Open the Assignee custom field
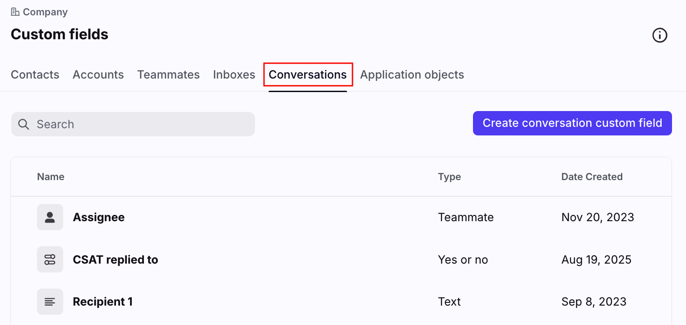The width and height of the screenshot is (686, 325). coord(99,217)
